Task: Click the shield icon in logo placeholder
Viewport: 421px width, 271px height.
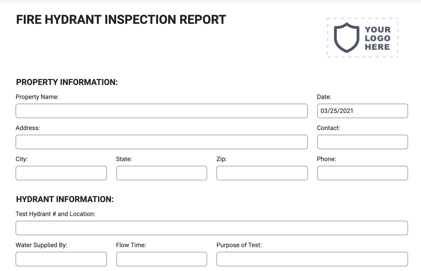Action: [x=346, y=37]
